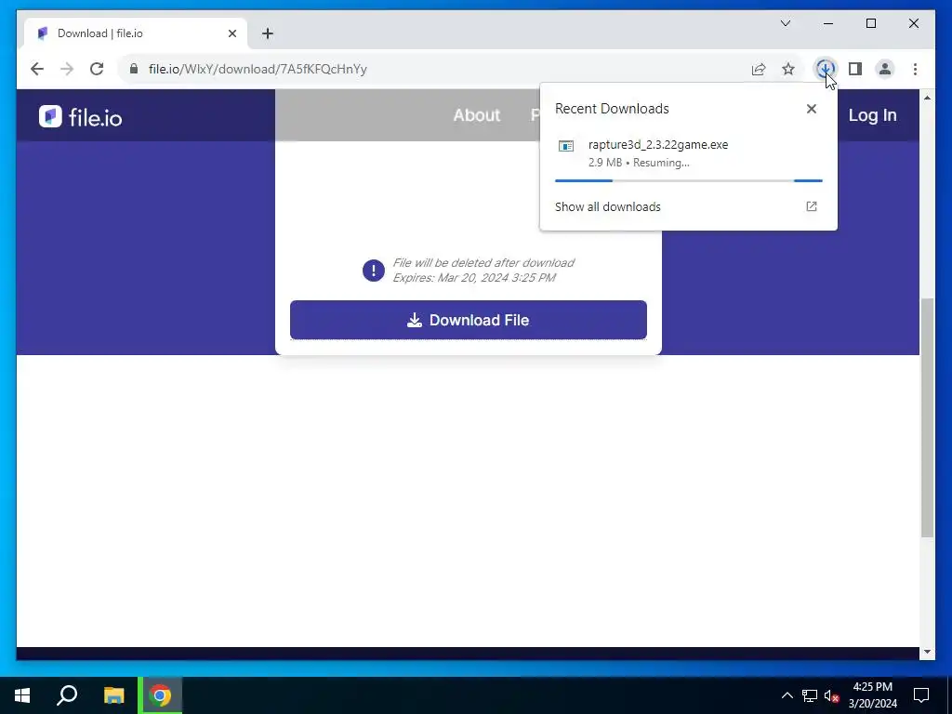Click the 'File will be deleted after download' text
952x714 pixels.
pos(483,263)
